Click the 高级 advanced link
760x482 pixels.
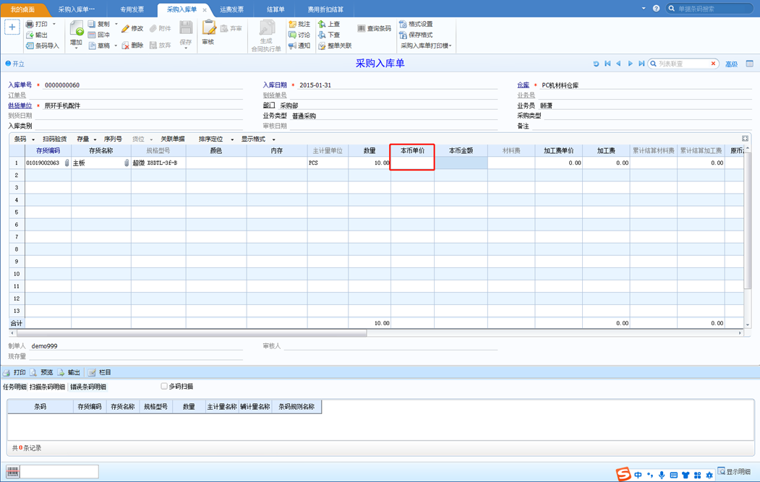(x=731, y=64)
